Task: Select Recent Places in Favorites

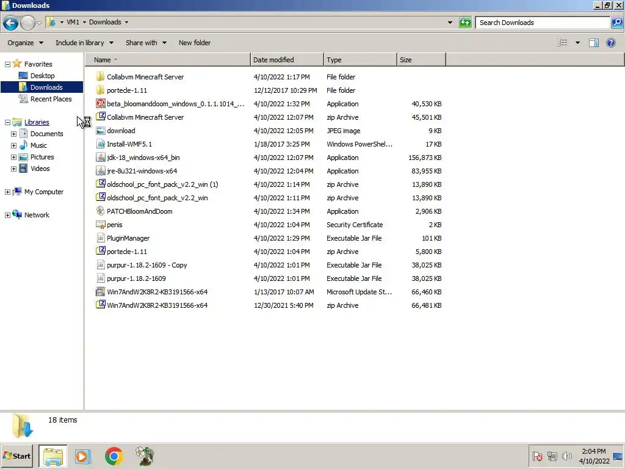Action: coord(51,99)
